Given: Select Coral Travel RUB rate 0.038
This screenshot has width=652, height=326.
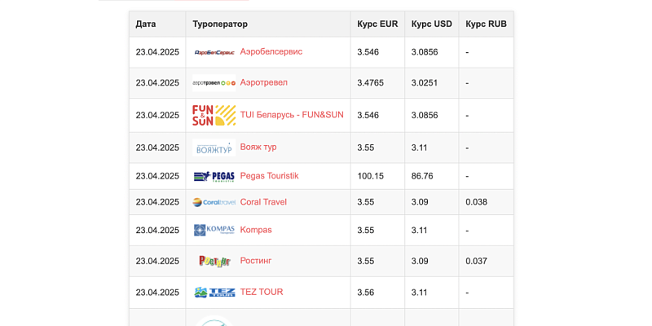Looking at the screenshot, I should point(476,202).
